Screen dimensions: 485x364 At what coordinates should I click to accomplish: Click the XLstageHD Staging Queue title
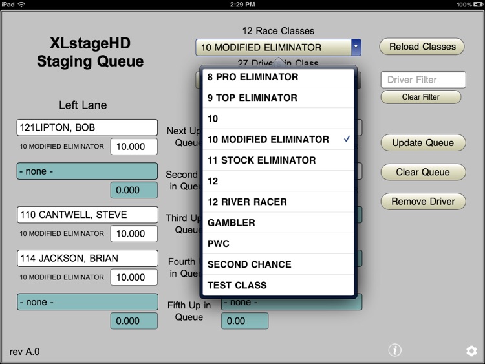[x=90, y=52]
